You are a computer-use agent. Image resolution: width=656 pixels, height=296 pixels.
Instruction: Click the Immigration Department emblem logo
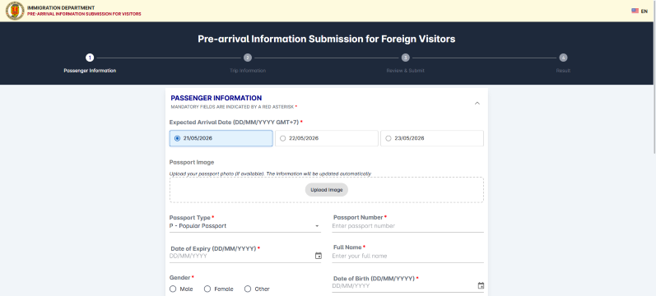click(x=15, y=11)
